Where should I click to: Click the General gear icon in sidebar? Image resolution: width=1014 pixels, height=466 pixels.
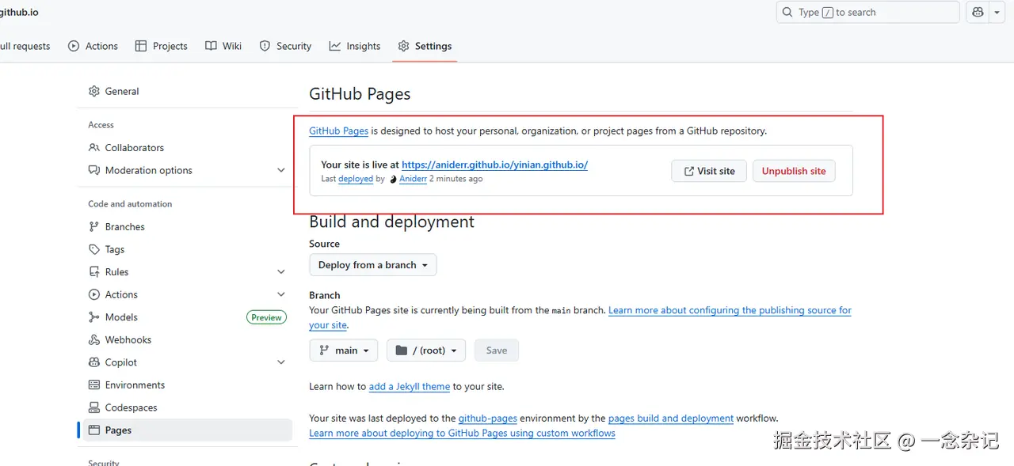(94, 91)
